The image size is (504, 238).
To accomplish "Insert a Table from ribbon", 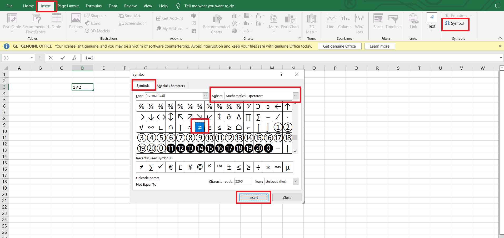I will [56, 21].
